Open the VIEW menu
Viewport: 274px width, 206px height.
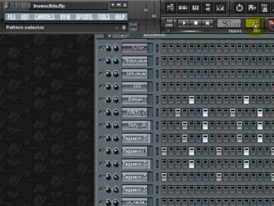pos(65,17)
